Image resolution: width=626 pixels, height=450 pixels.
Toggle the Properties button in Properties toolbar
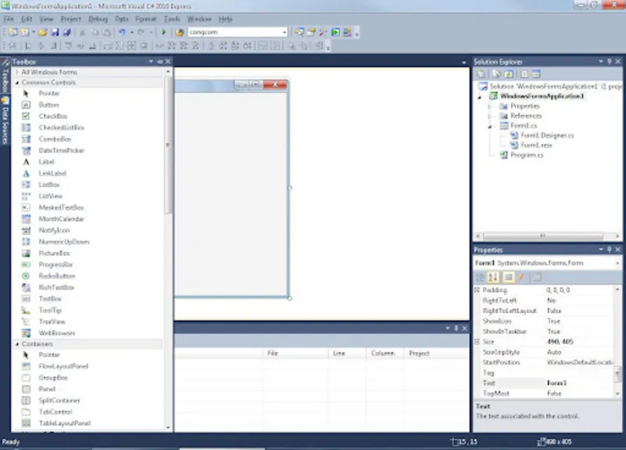pos(508,277)
